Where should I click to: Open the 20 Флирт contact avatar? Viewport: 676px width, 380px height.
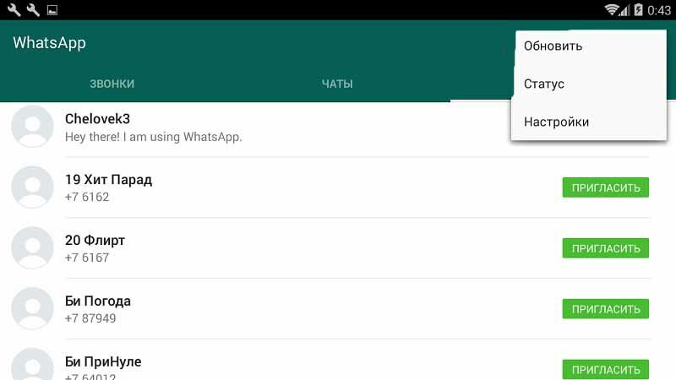[32, 248]
